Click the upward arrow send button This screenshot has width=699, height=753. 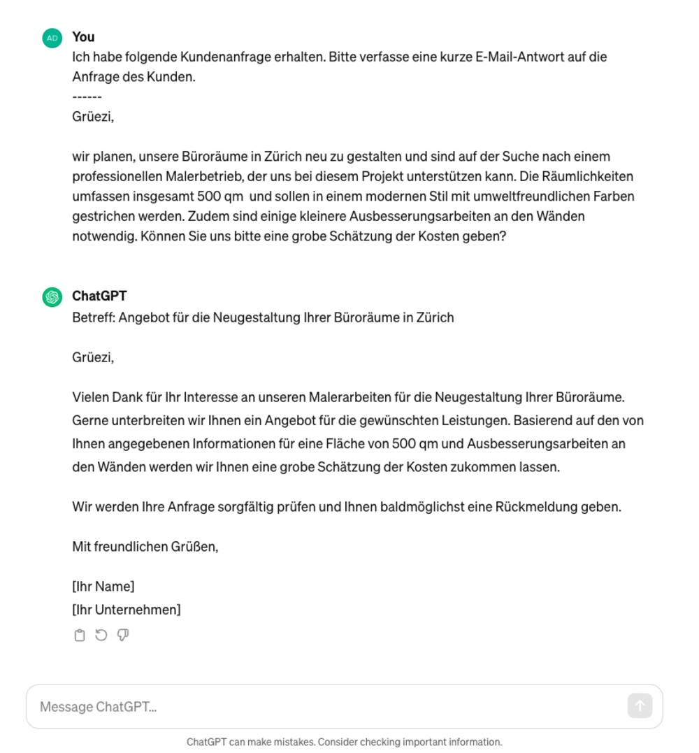click(x=640, y=707)
